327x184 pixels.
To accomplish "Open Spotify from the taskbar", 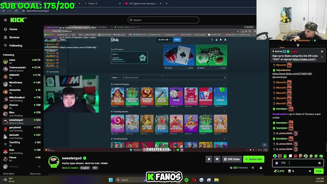I will pos(186,180).
